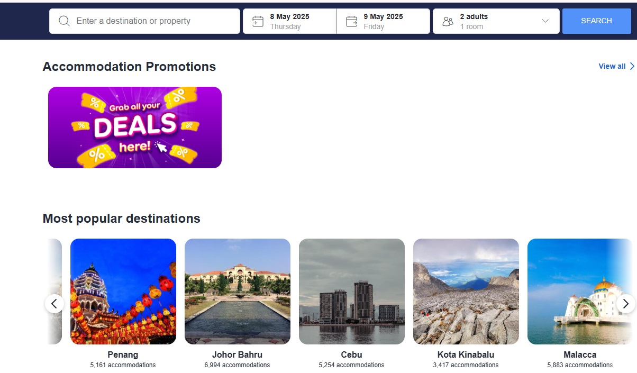Screen dimensions: 637x373
Task: Click the search magnifier icon
Action: 65,21
